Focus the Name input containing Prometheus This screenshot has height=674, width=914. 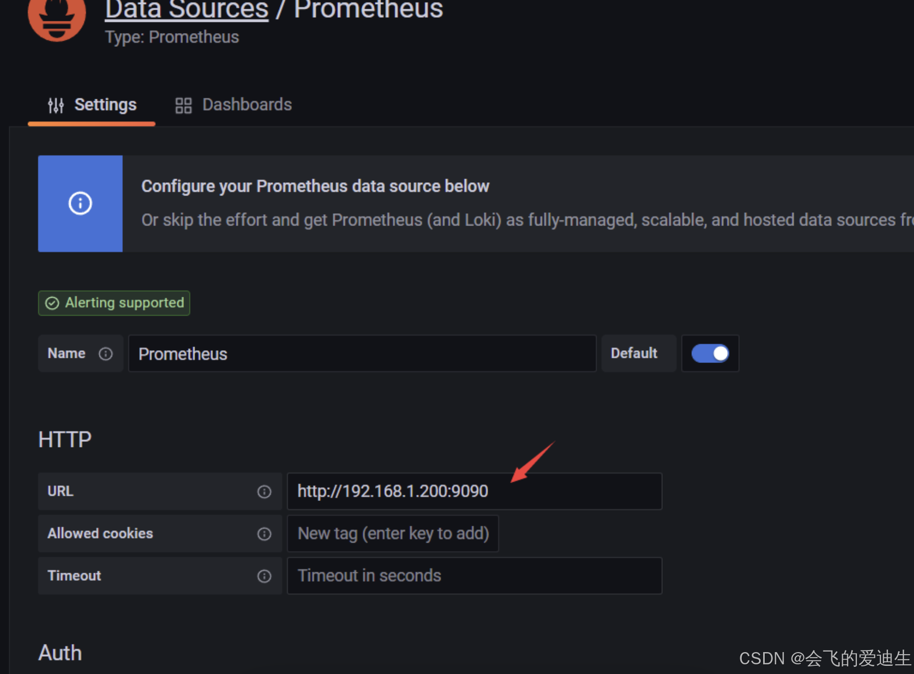(362, 353)
